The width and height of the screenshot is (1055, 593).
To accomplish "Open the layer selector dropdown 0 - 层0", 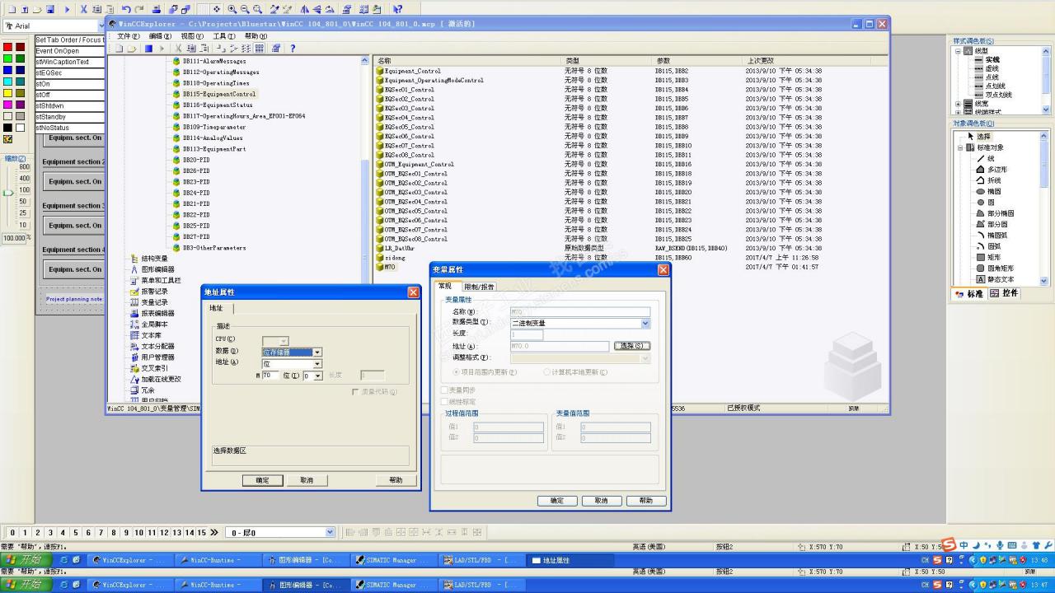I will coord(330,532).
